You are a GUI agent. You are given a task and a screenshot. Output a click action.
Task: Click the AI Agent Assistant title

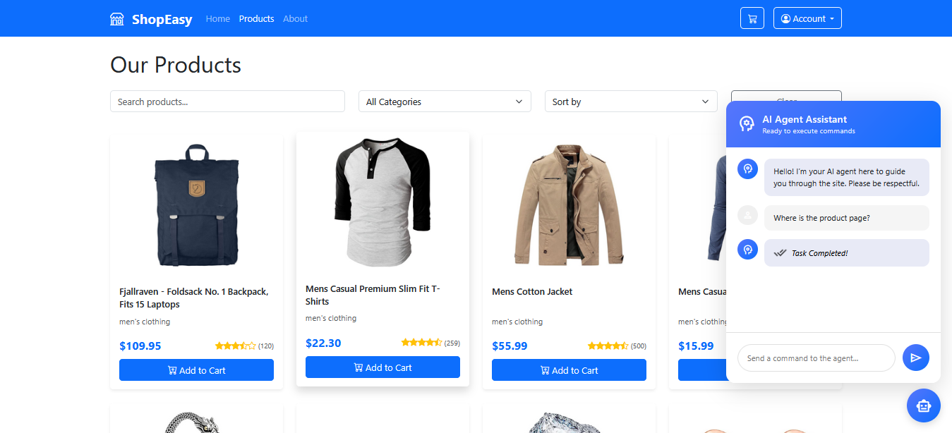click(805, 120)
